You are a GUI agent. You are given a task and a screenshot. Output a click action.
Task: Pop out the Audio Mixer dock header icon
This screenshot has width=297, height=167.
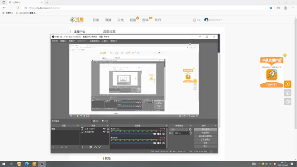(166, 125)
